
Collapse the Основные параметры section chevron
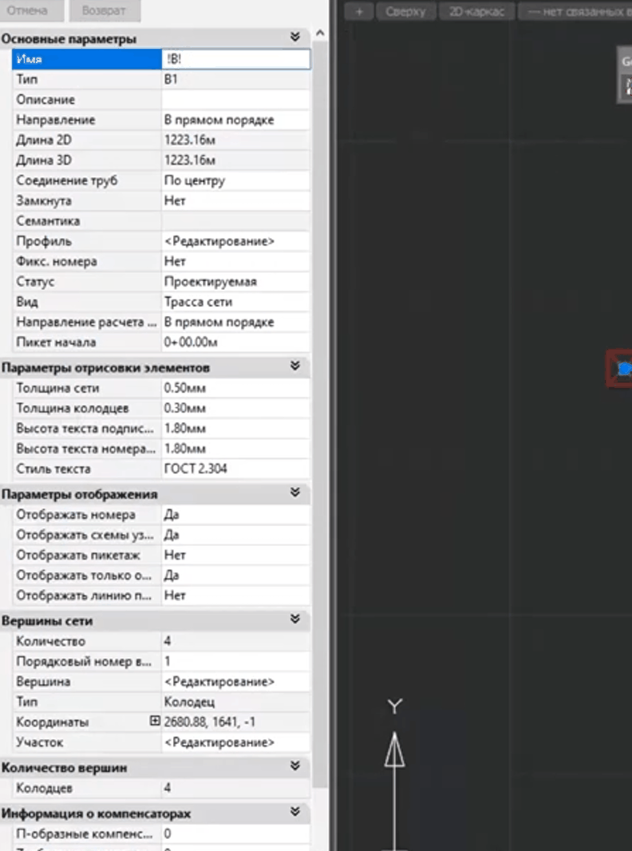click(294, 38)
